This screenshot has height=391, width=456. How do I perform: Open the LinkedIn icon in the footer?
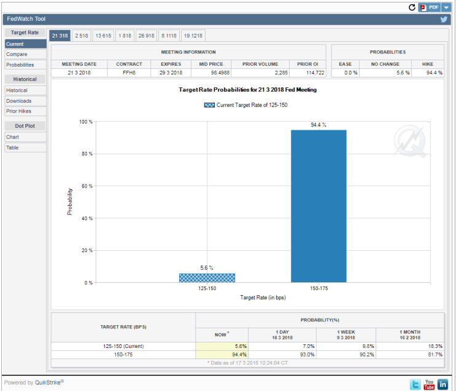coord(442,384)
